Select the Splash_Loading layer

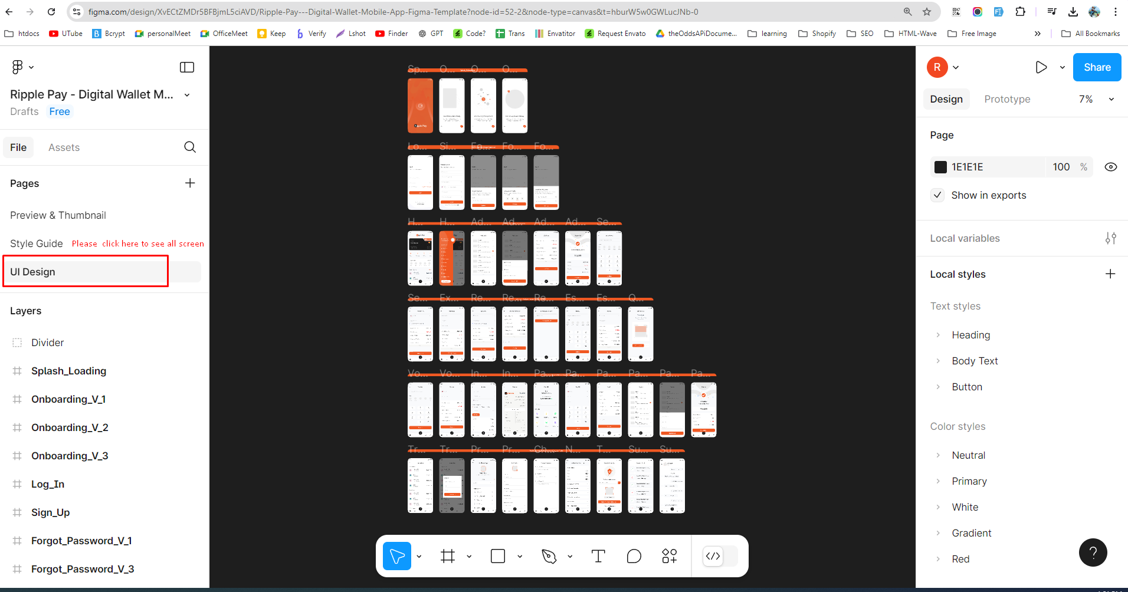(69, 371)
